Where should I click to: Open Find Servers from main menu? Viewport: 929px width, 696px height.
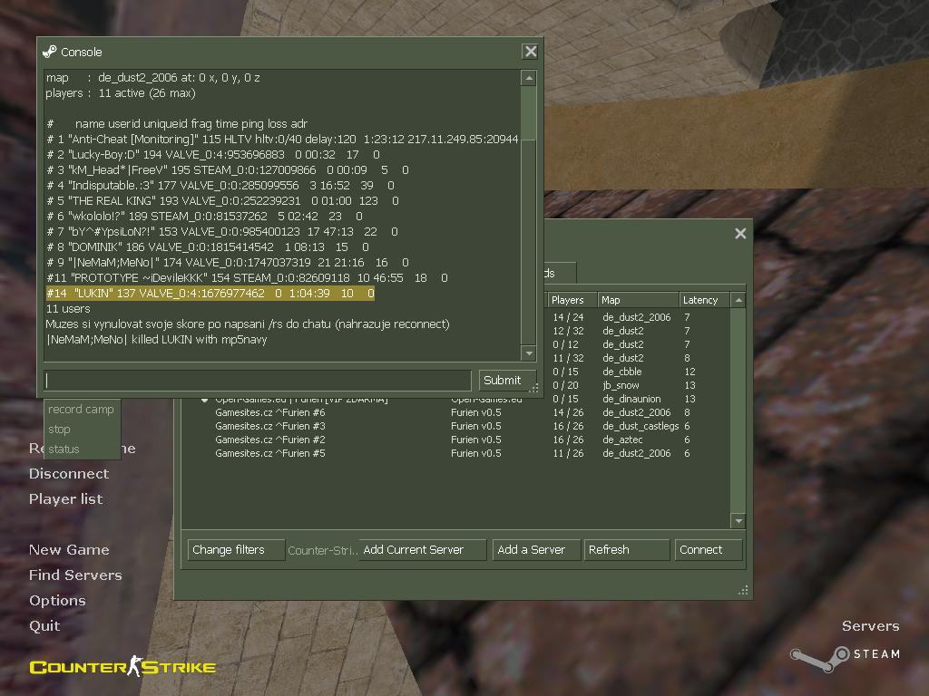pyautogui.click(x=75, y=575)
